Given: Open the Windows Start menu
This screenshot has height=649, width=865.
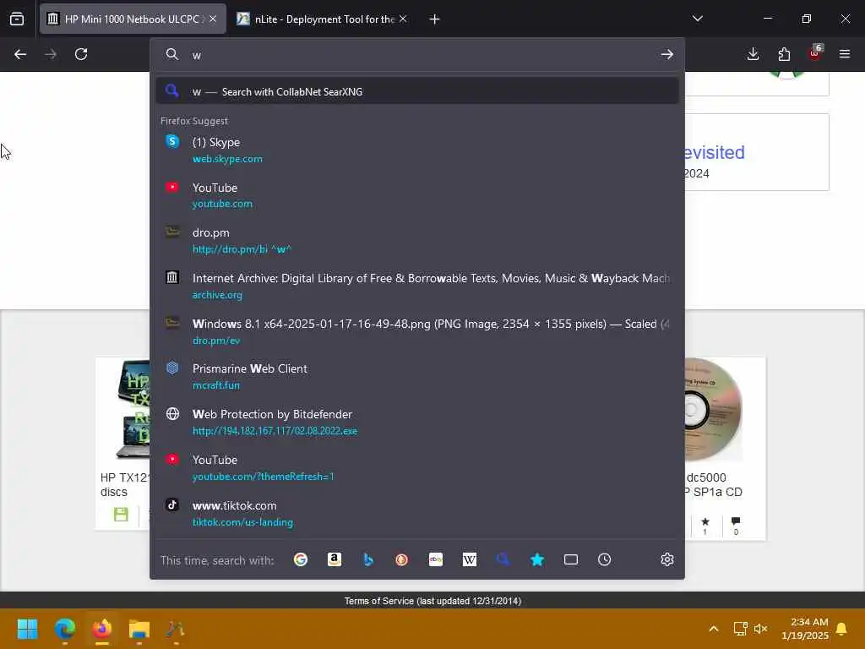Looking at the screenshot, I should click(27, 629).
